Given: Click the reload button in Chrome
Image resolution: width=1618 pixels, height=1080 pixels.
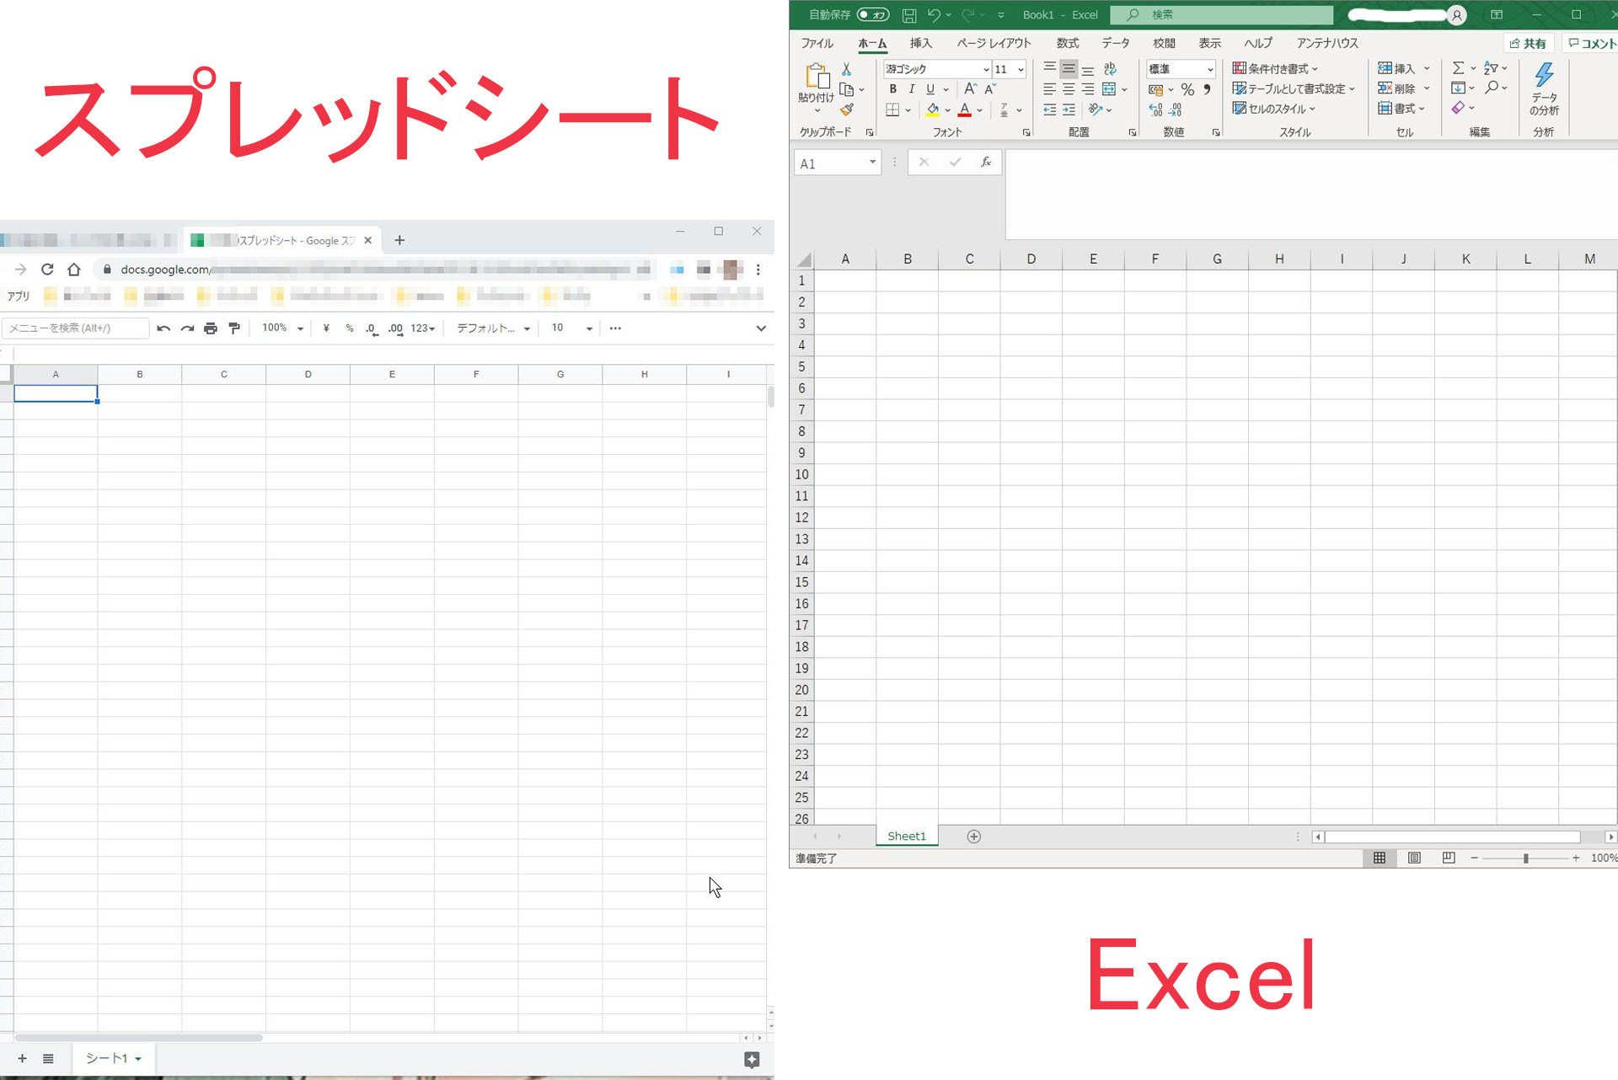Looking at the screenshot, I should 47,270.
